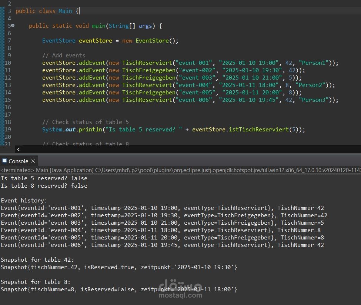Screen dimensions: 361x305
Task: Close the Console view tab
Action: (33, 161)
